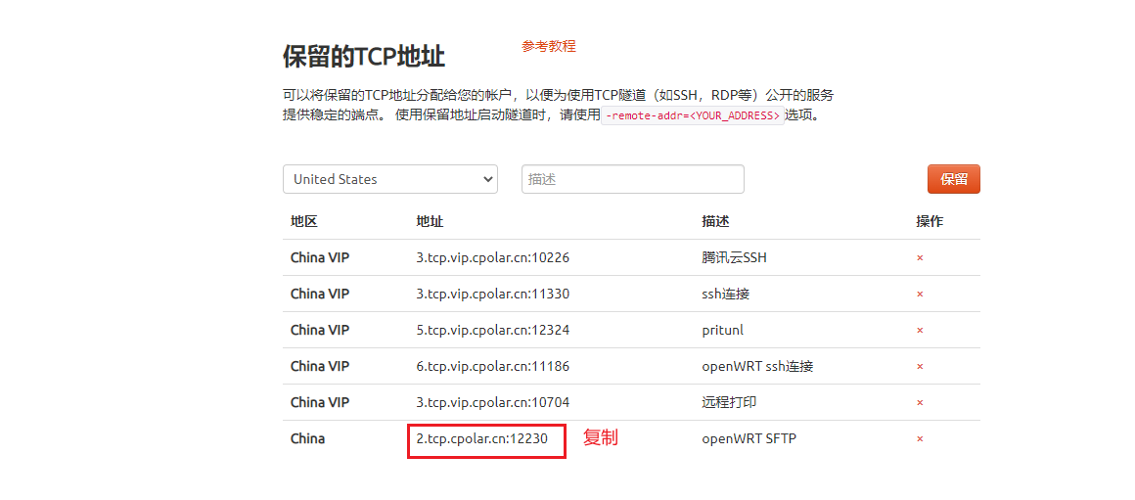Open the United States region dropdown
1135x500 pixels.
tap(389, 179)
